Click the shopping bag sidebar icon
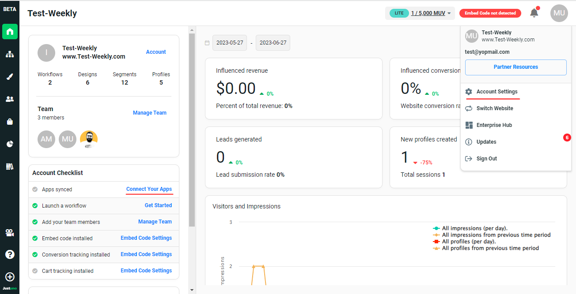The width and height of the screenshot is (576, 294). tap(10, 122)
